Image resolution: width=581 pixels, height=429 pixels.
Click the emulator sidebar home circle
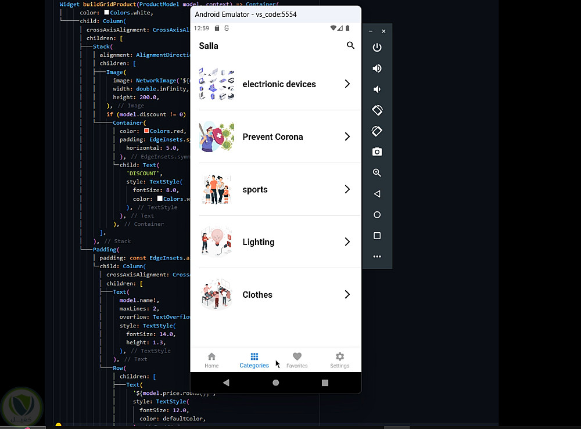[x=377, y=215]
